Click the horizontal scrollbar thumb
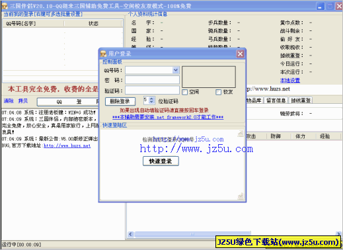 point(192,234)
